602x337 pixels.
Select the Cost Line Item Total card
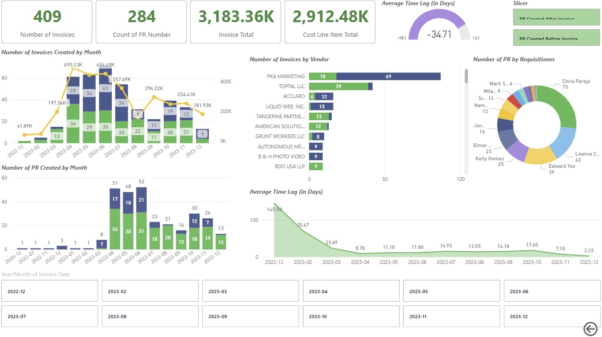330,22
